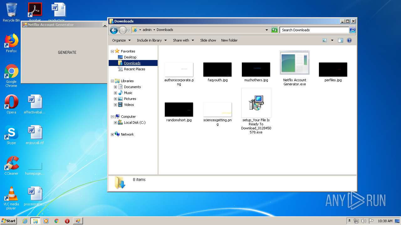The height and width of the screenshot is (225, 401).
Task: Collapse the Libraries tree node
Action: [x=112, y=81]
